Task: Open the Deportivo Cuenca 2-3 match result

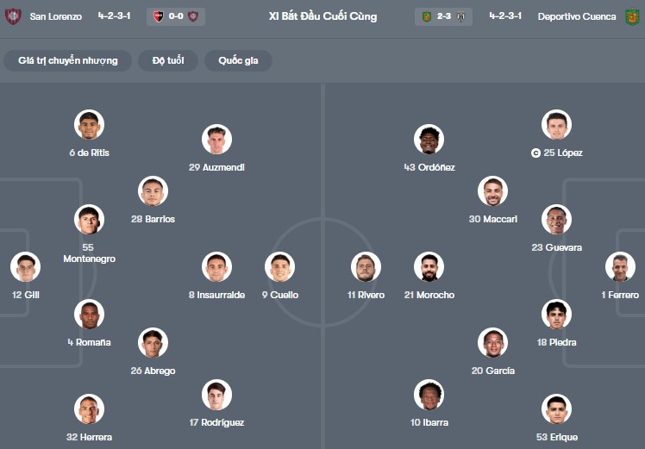Action: click(x=443, y=16)
